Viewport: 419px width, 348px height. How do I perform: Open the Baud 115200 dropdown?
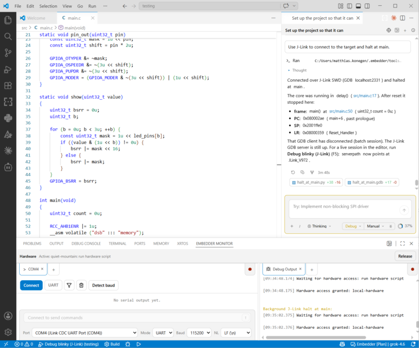(x=199, y=333)
